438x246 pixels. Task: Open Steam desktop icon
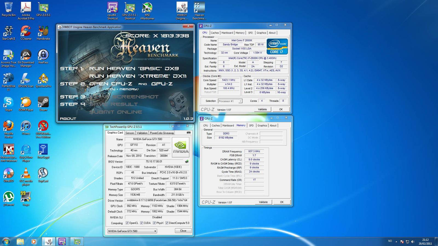tap(43, 104)
